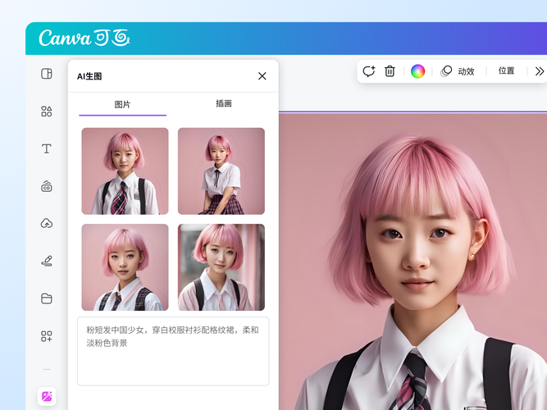This screenshot has height=410, width=547.
Task: Select the large pink-haired girl canvas image
Action: [413, 261]
